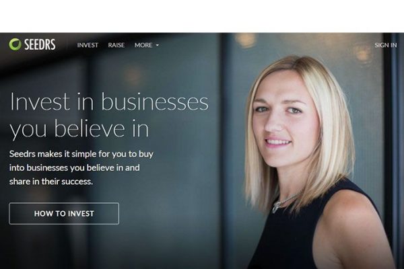Click the HOW TO INVEST button
This screenshot has width=404, height=269.
point(64,213)
